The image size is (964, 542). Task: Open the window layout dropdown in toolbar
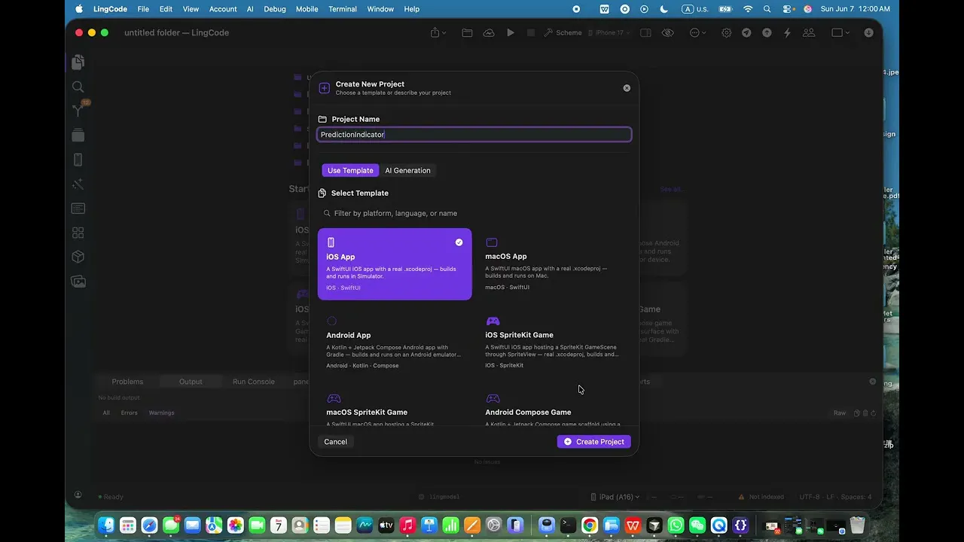tap(840, 32)
